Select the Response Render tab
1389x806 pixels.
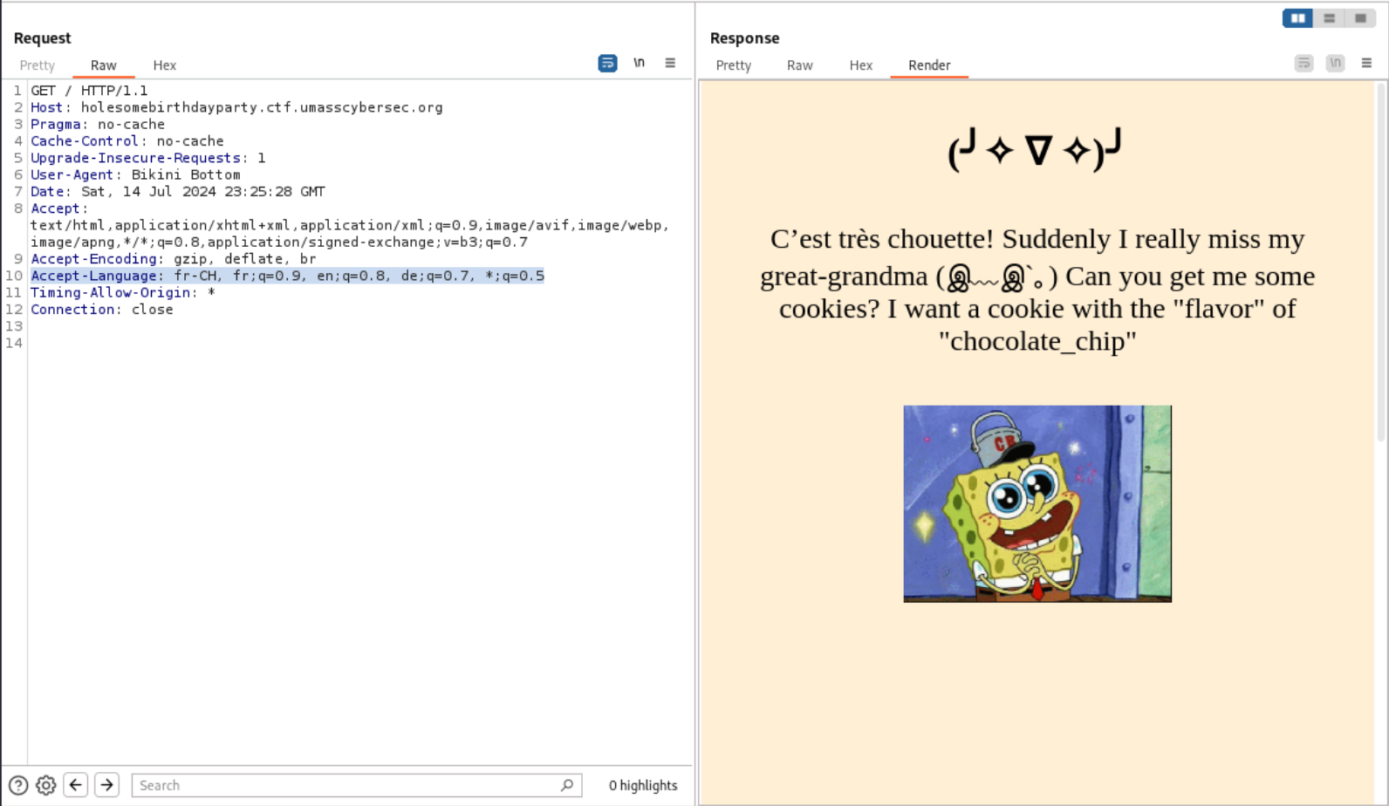click(929, 65)
